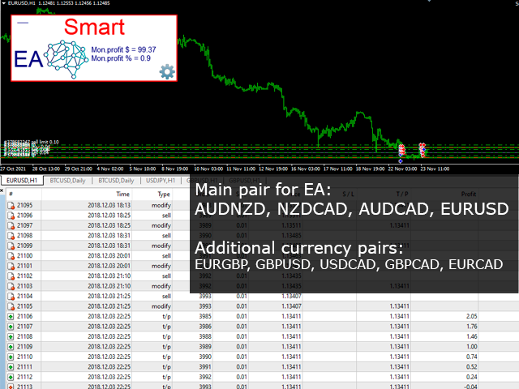519x389 pixels.
Task: Select price 1.13407 in row 21105
Action: pyautogui.click(x=291, y=306)
